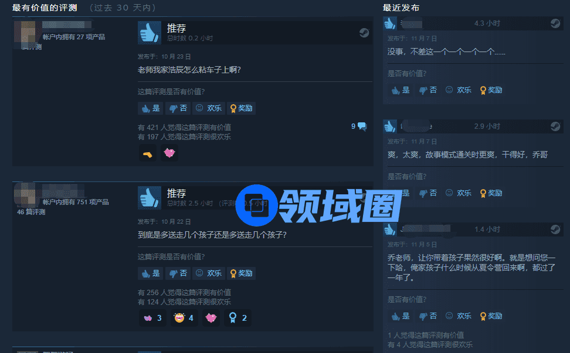Click the pink heart award on the first review

pos(169,153)
